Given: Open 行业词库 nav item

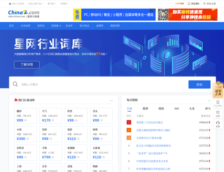Looking at the screenshot, I should click(26, 26).
